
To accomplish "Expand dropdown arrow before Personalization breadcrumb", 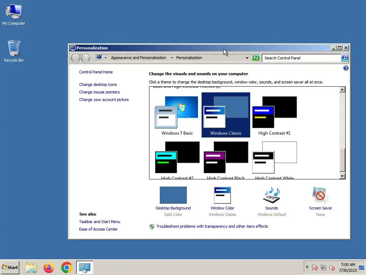I will click(x=172, y=58).
